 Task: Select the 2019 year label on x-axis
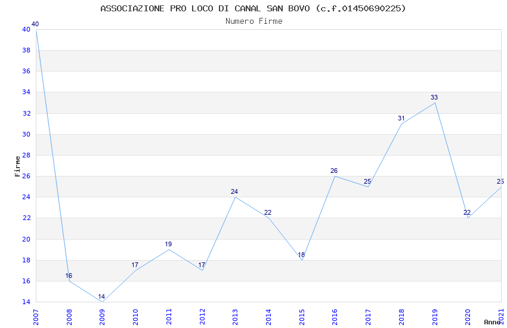click(x=435, y=317)
